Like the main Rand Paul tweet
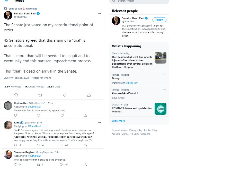The image size is (240, 169). click(65, 95)
